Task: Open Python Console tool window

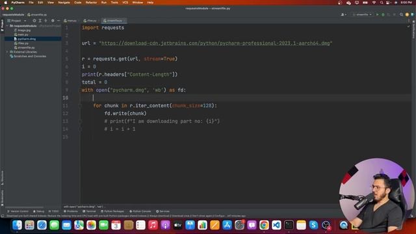Action: [x=140, y=211]
